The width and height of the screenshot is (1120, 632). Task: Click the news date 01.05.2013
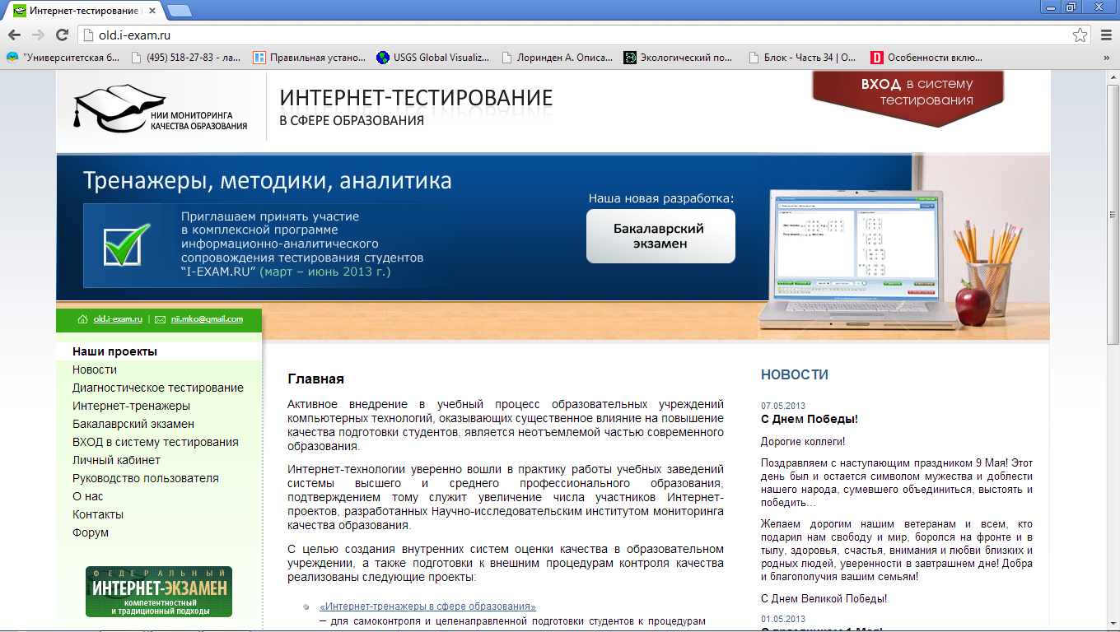tap(783, 619)
